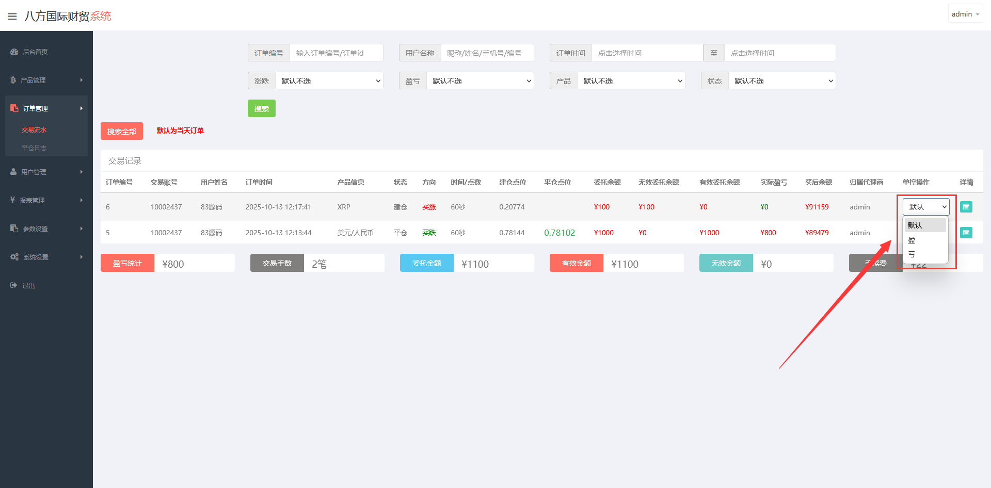The height and width of the screenshot is (488, 991).
Task: Choose 盈 in the open 单控操作 list
Action: 912,240
